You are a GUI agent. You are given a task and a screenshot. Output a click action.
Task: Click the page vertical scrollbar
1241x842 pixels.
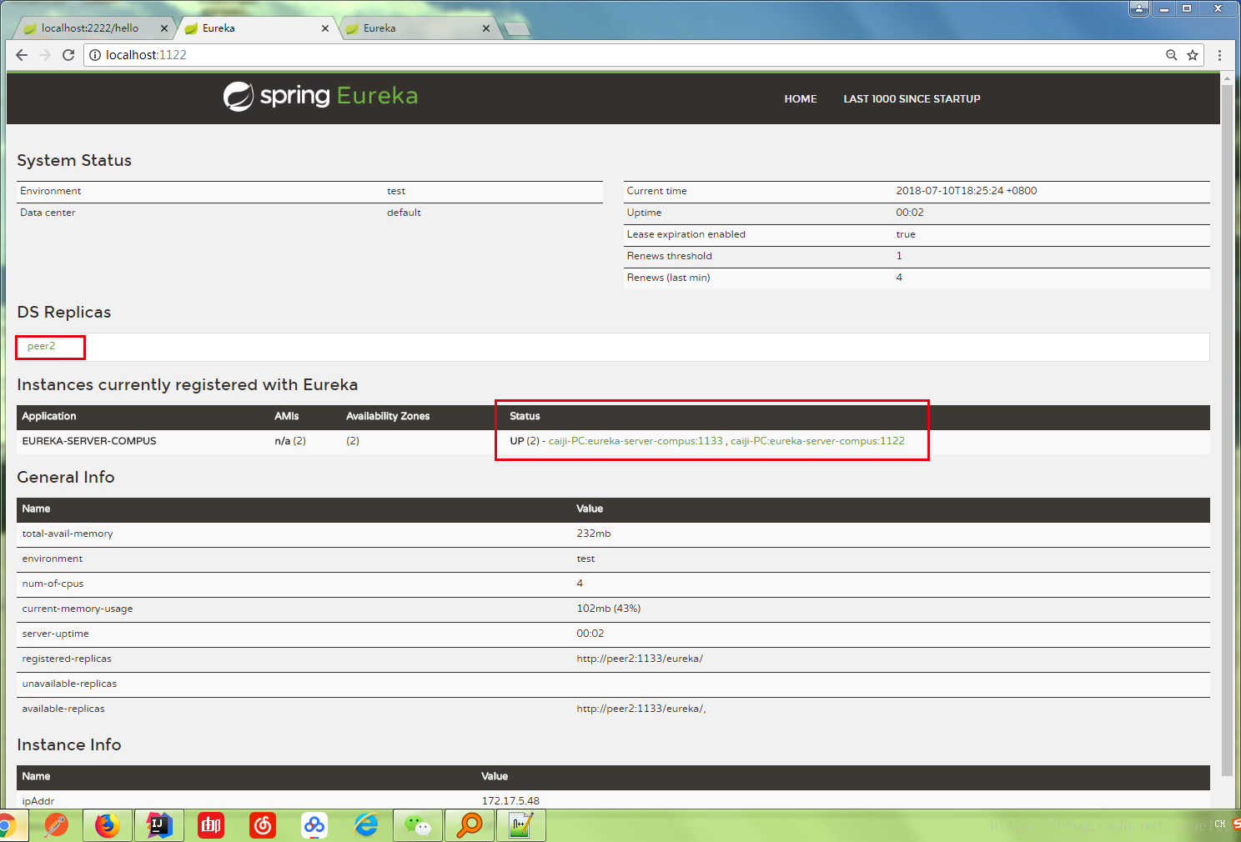pos(1226,429)
